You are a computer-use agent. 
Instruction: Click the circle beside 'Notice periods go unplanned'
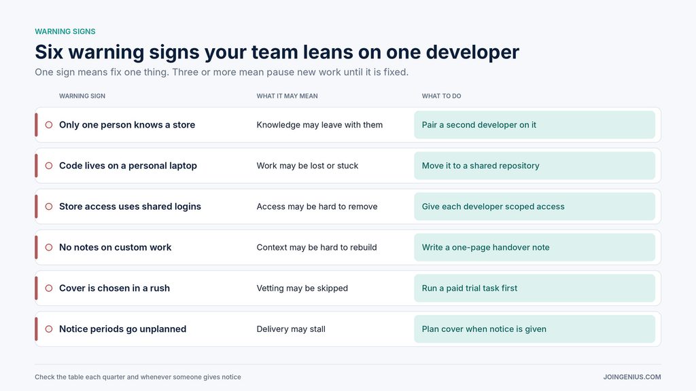49,329
